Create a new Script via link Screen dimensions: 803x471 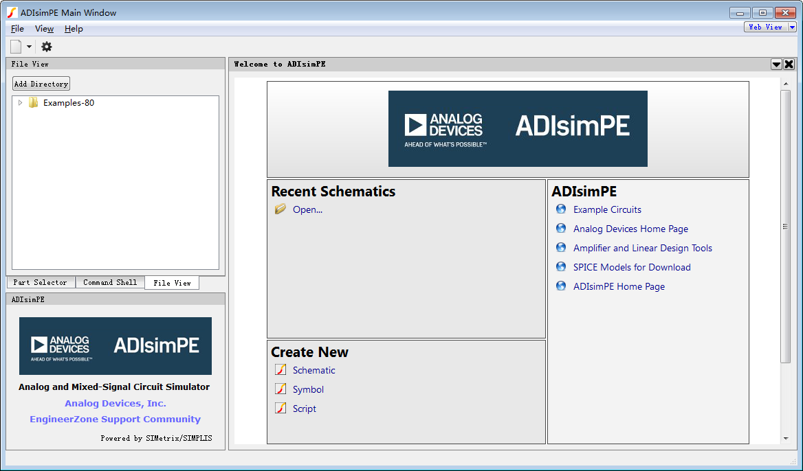[x=305, y=409]
